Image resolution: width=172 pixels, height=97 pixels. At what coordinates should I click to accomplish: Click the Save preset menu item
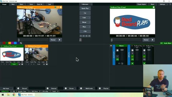(x=31, y=4)
